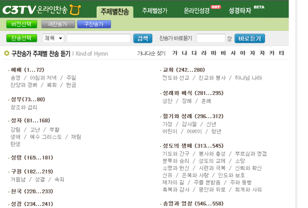Filter hymns by letter 나
The width and height of the screenshot is (308, 208).
(x=184, y=53)
